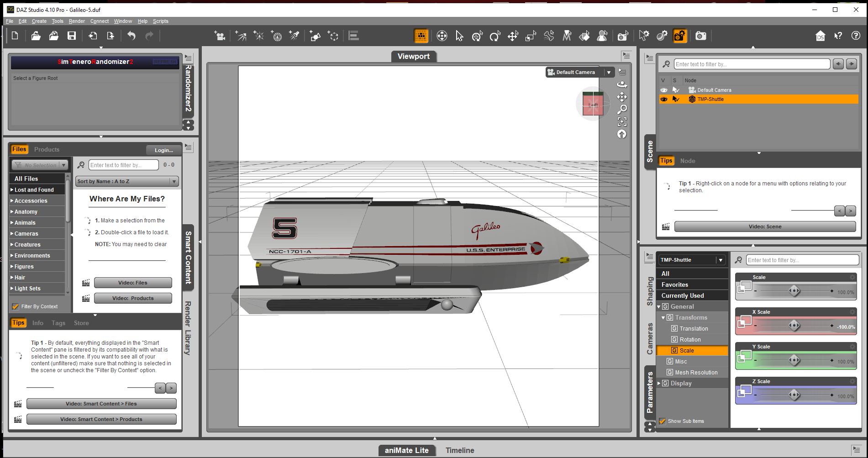The width and height of the screenshot is (868, 458).
Task: Click the Open File folder icon
Action: coord(36,36)
